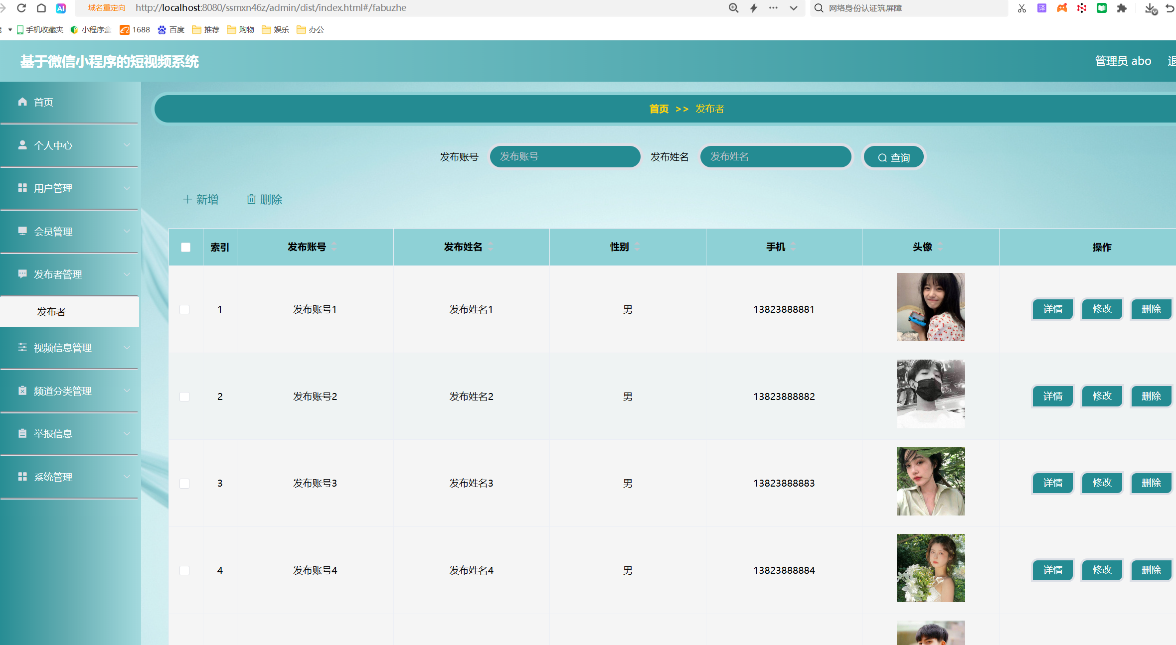Click the chat icon beside 发布者管理
The width and height of the screenshot is (1176, 645).
(22, 274)
